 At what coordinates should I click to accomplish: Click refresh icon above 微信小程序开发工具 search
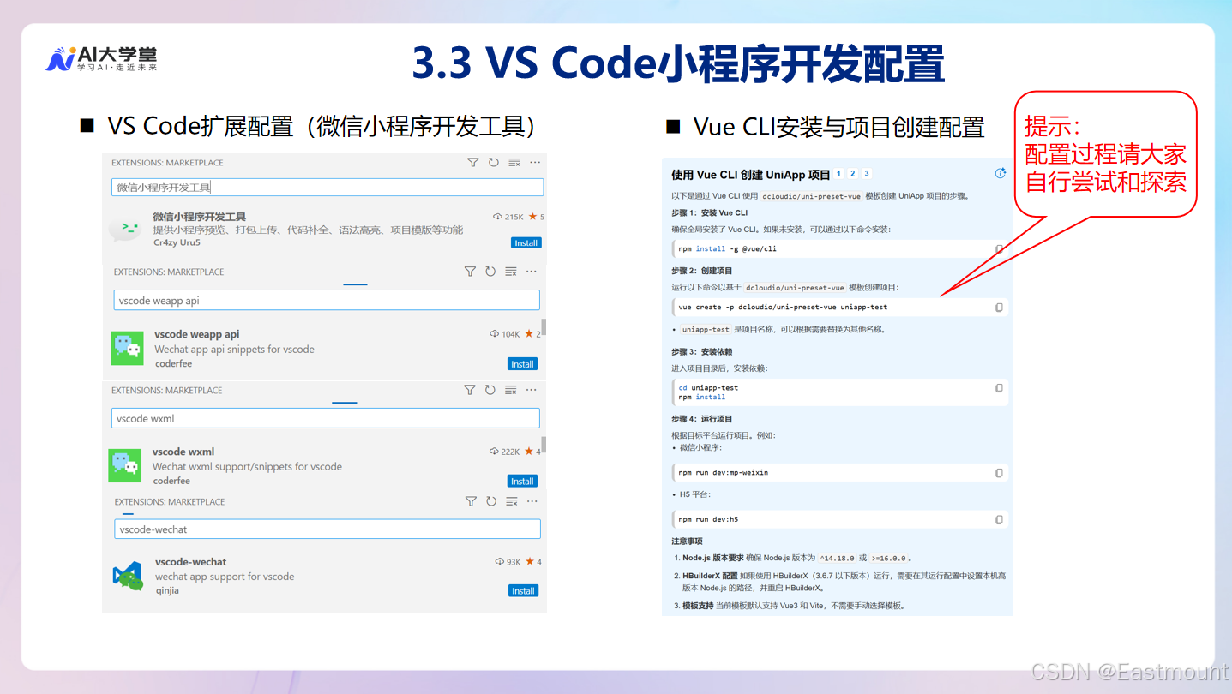(493, 162)
